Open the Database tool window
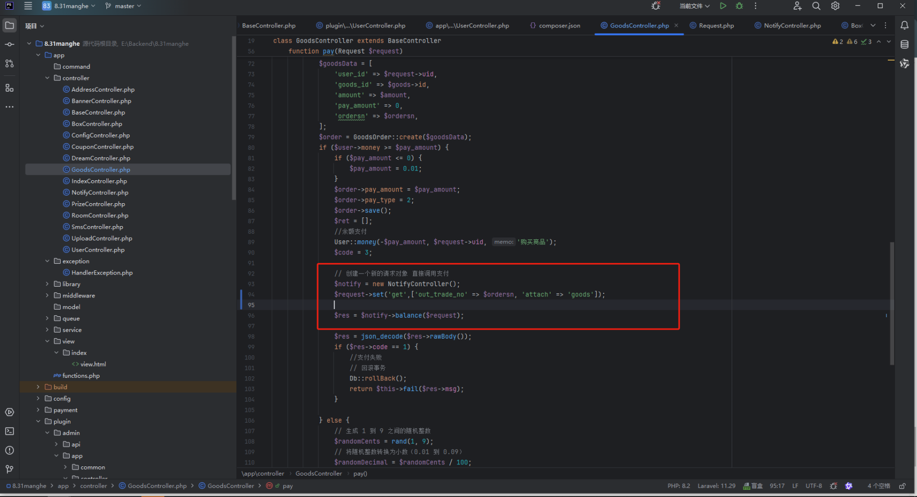 (x=905, y=44)
